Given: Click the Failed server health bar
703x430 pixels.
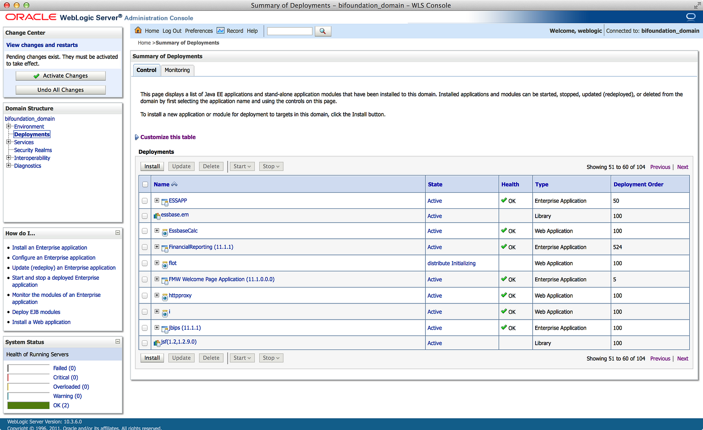Looking at the screenshot, I should coord(29,368).
